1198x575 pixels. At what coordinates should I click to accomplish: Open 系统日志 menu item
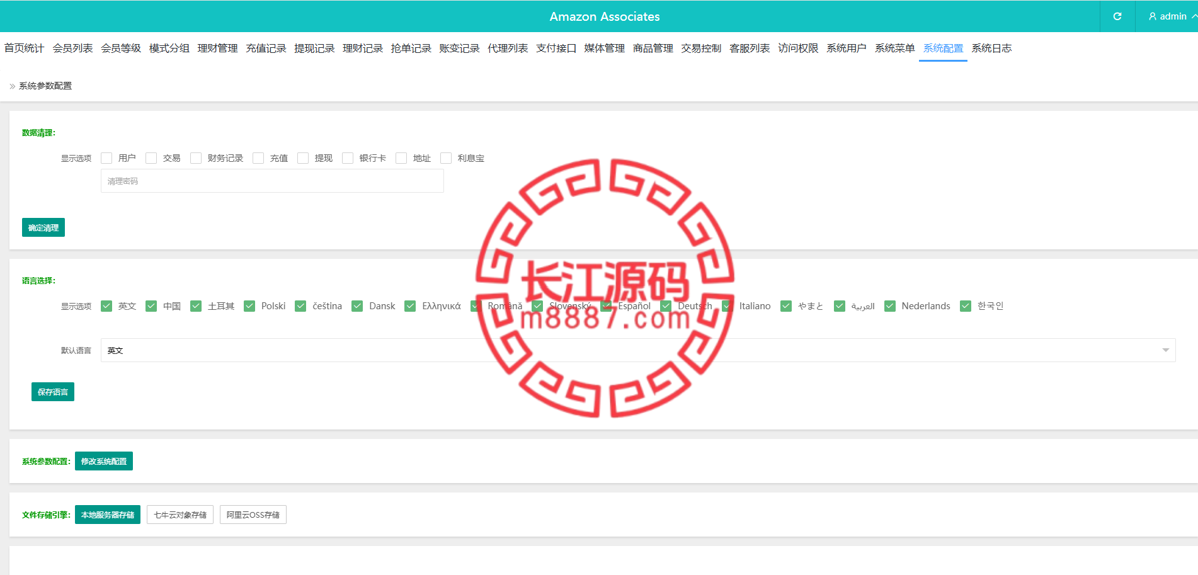click(x=991, y=48)
